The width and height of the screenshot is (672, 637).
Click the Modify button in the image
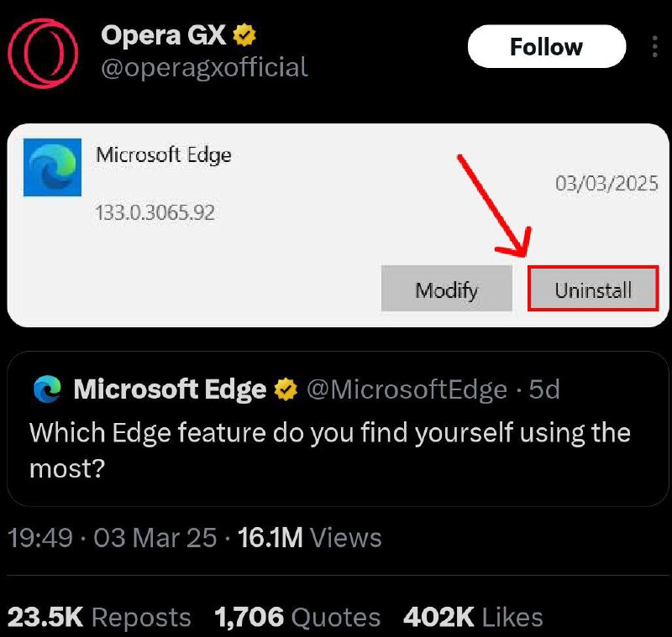(x=447, y=289)
